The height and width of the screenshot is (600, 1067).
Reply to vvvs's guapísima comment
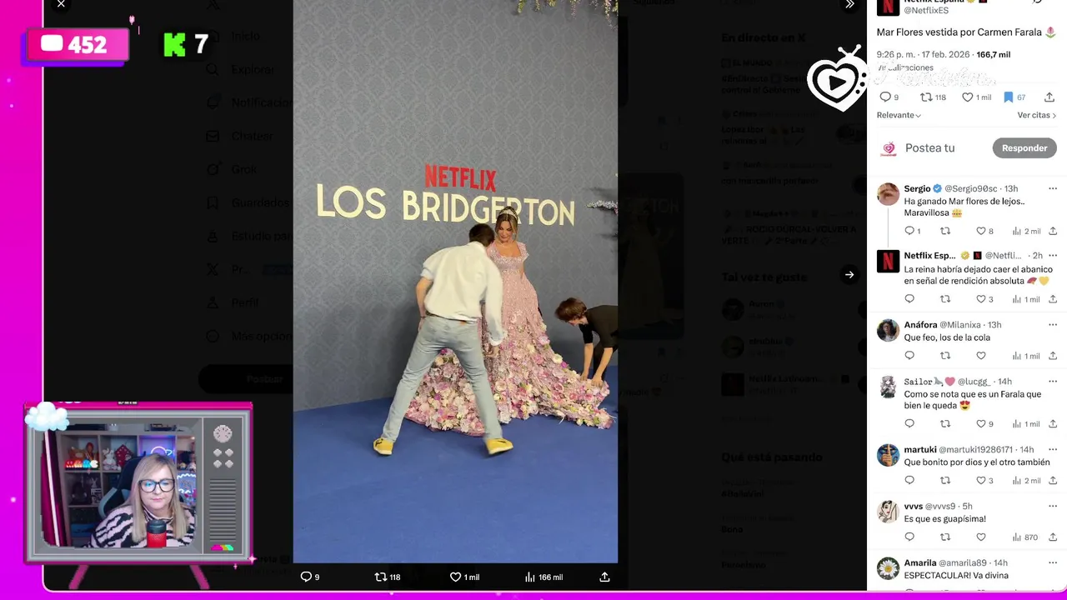point(909,537)
